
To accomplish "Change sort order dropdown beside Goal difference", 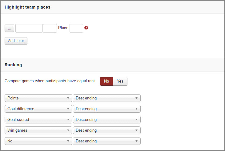I will point(107,109).
